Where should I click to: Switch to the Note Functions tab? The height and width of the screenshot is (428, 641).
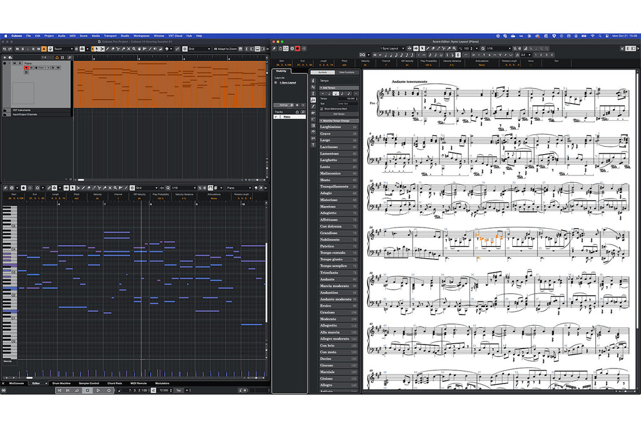347,73
